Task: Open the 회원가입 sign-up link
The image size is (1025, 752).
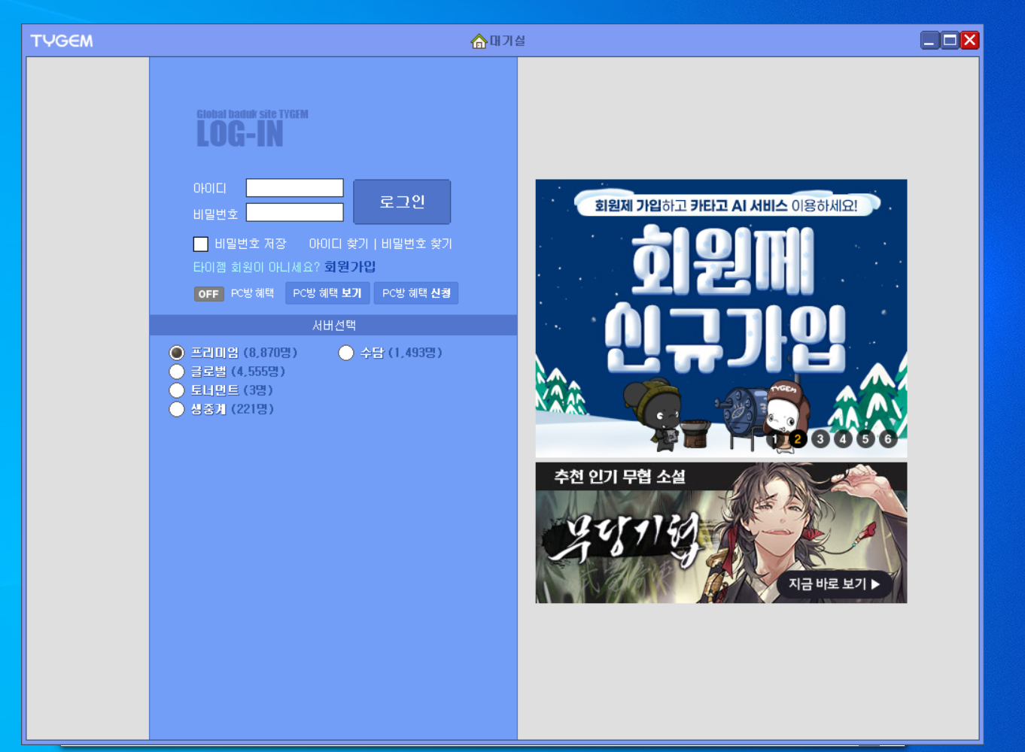Action: click(350, 267)
